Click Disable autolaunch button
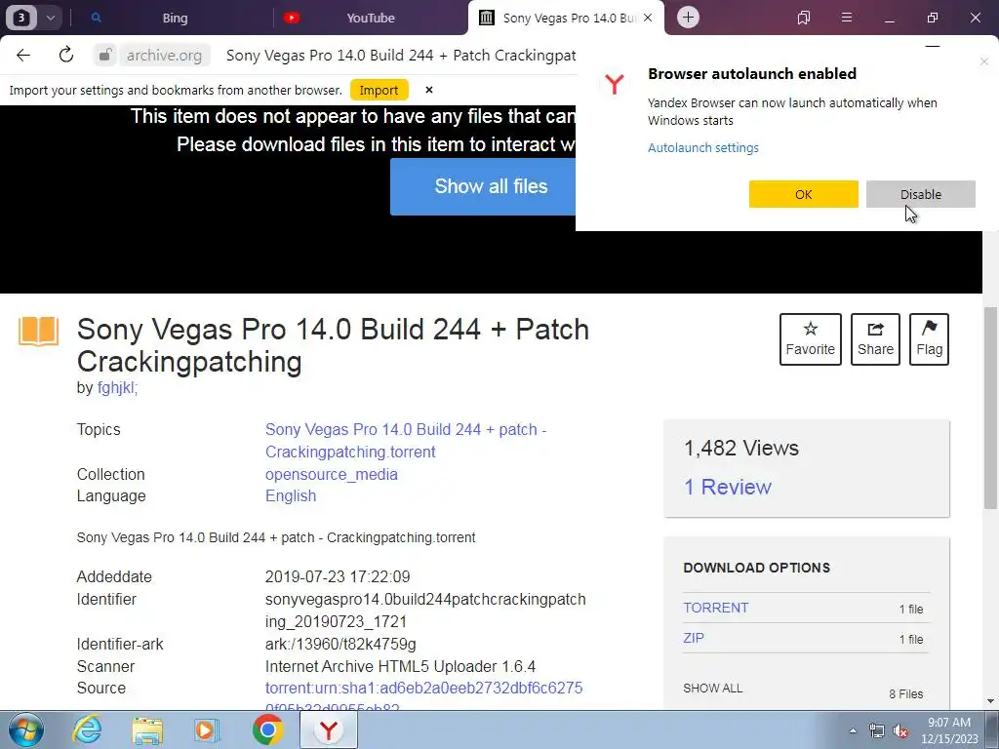The height and width of the screenshot is (749, 999). [x=921, y=194]
